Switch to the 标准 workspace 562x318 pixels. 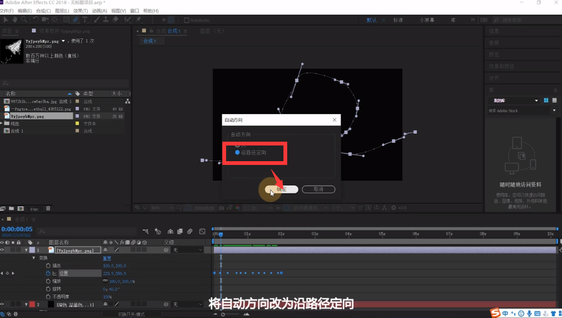[x=398, y=20]
